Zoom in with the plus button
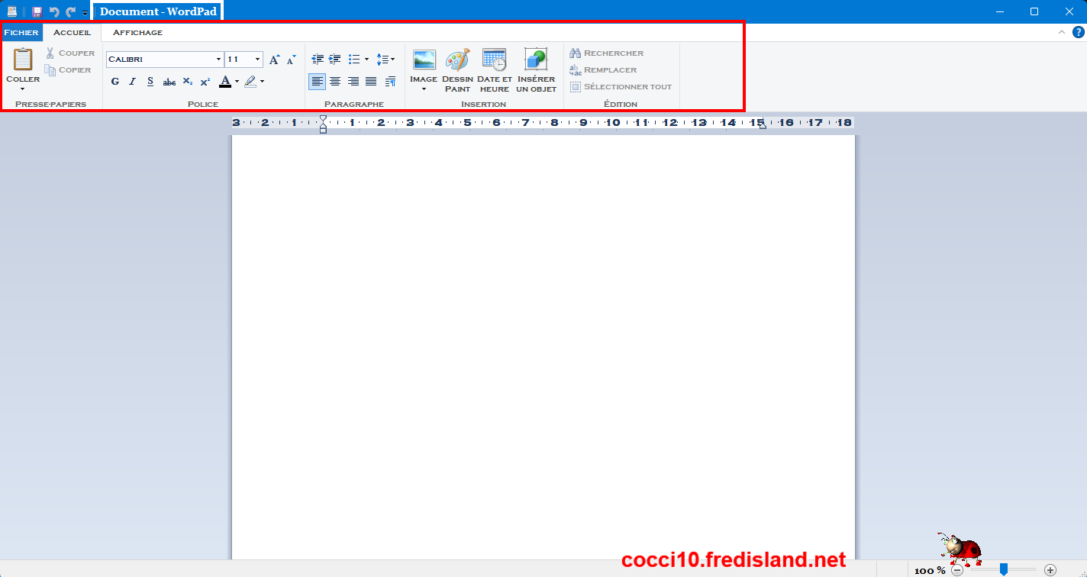Screen dimensions: 1087x577 (x=1050, y=570)
